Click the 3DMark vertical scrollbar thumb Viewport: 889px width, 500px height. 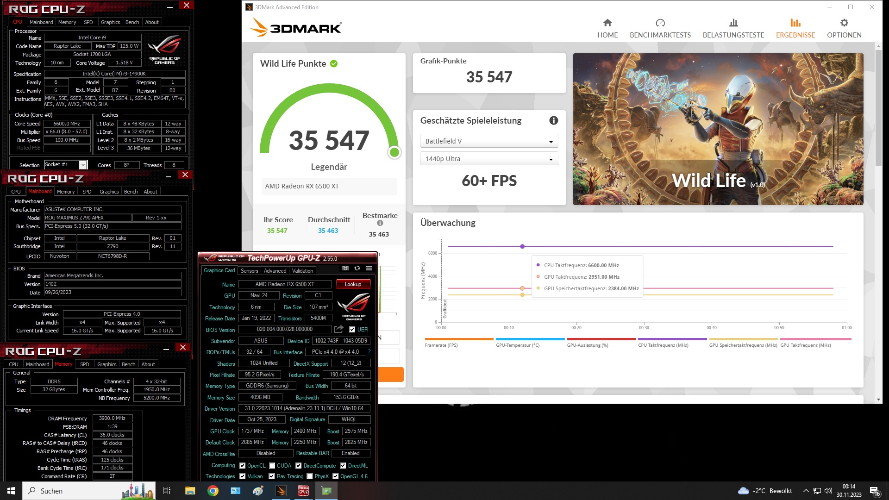point(878,107)
